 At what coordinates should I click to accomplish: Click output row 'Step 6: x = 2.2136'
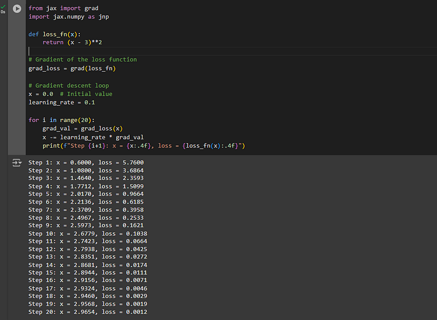click(86, 202)
